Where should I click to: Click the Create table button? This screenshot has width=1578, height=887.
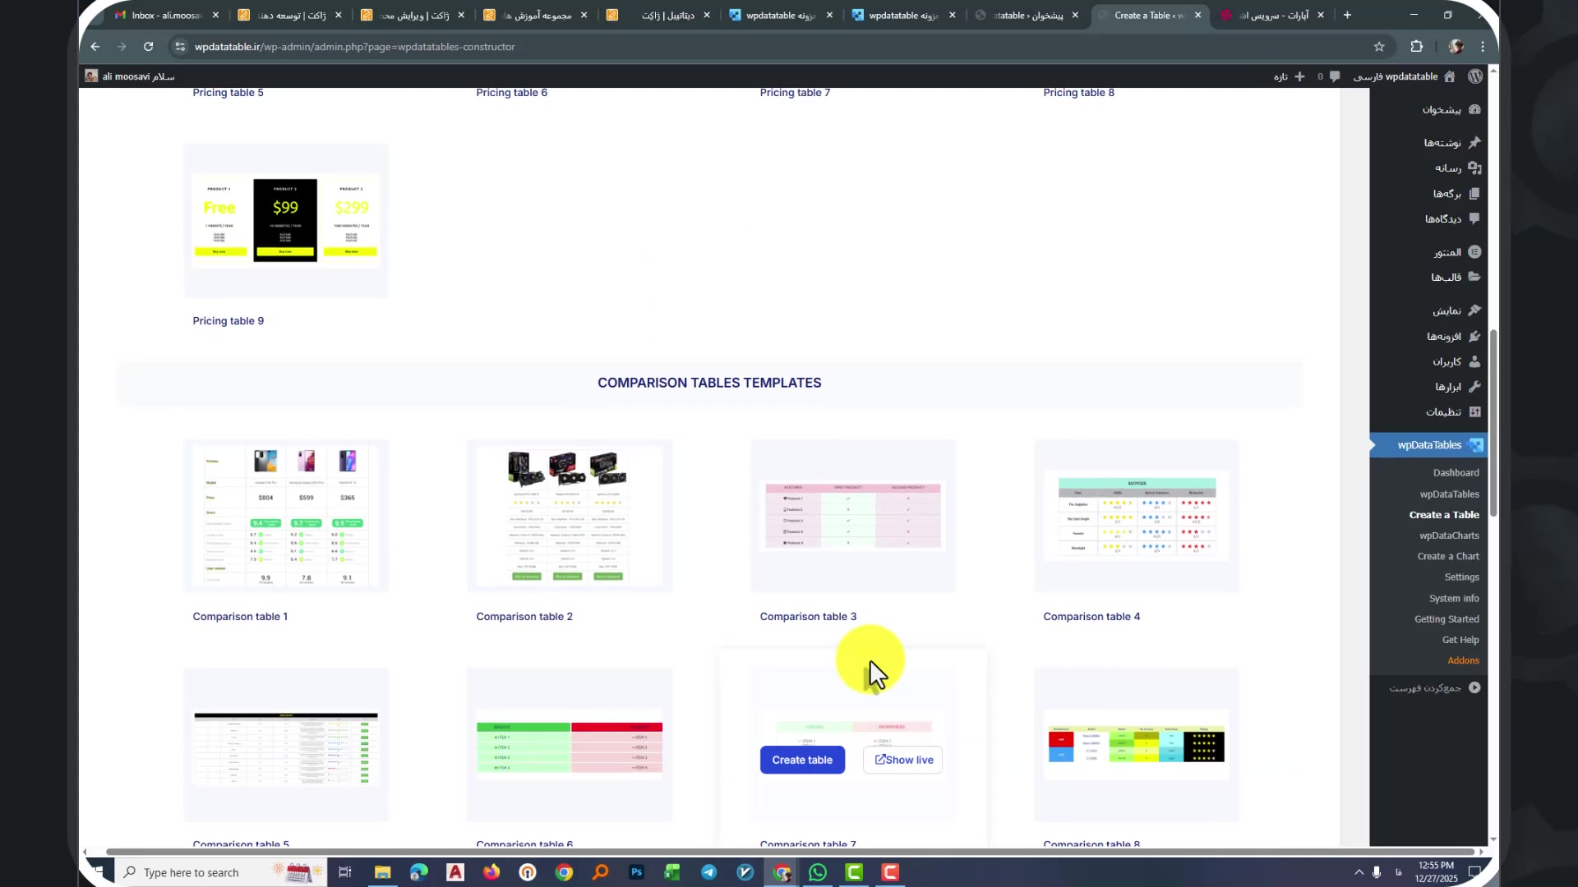[802, 760]
